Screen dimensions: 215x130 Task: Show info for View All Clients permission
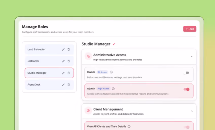[129, 126]
